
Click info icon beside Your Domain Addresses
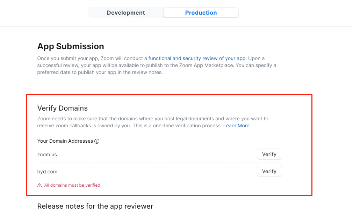(97, 141)
